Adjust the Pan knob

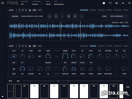tap(22, 56)
